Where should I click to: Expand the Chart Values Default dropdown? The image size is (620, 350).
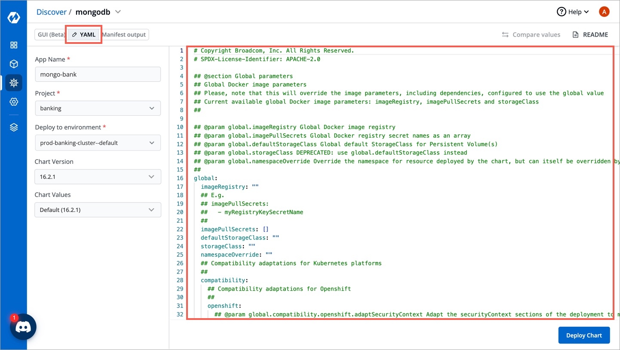coord(98,209)
